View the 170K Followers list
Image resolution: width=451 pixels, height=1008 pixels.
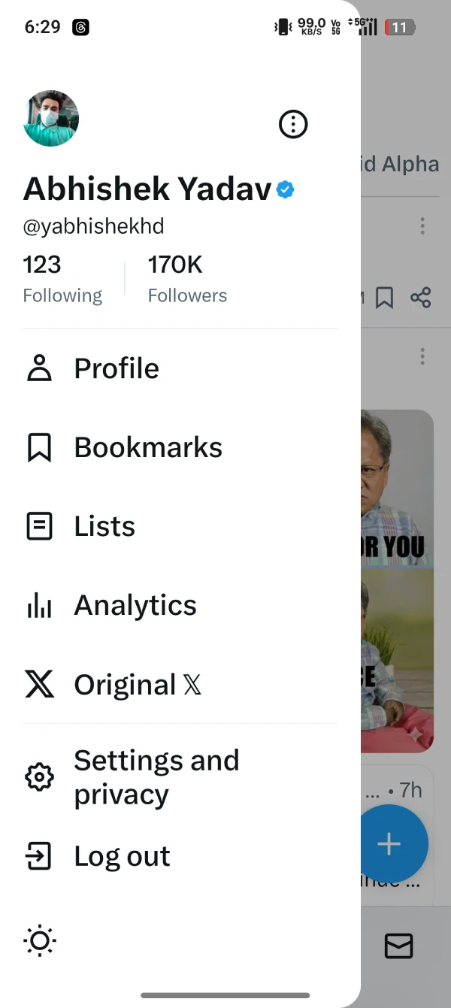(187, 279)
